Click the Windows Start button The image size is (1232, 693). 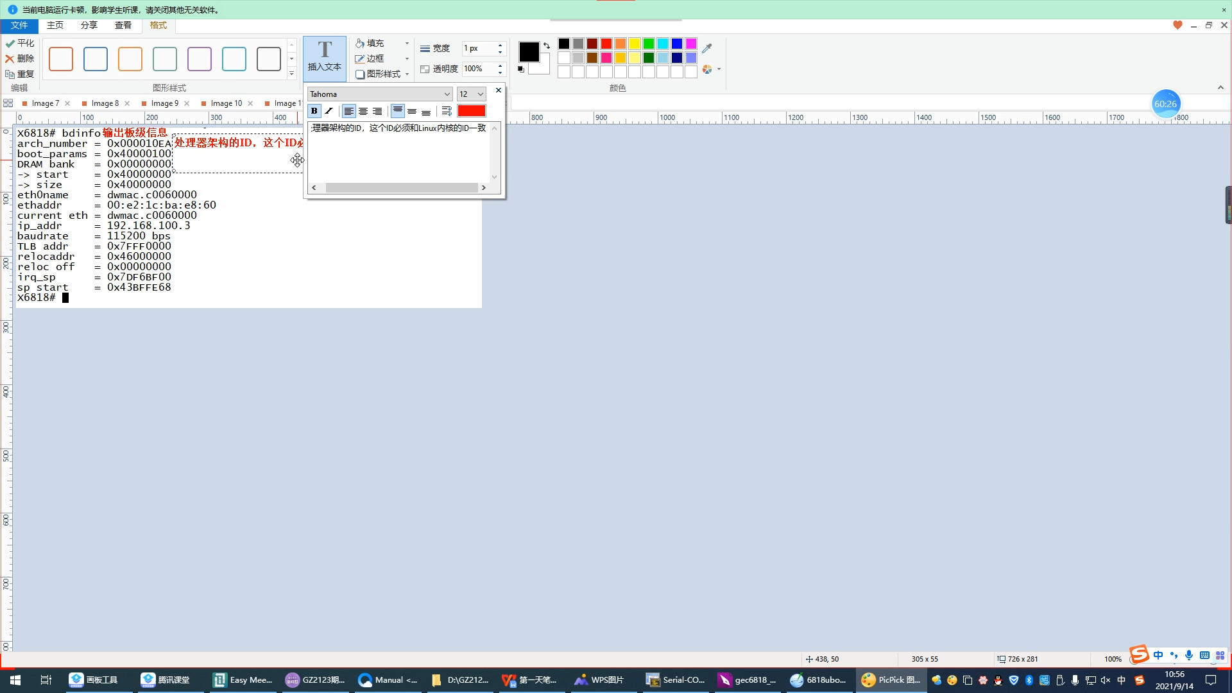coord(15,680)
